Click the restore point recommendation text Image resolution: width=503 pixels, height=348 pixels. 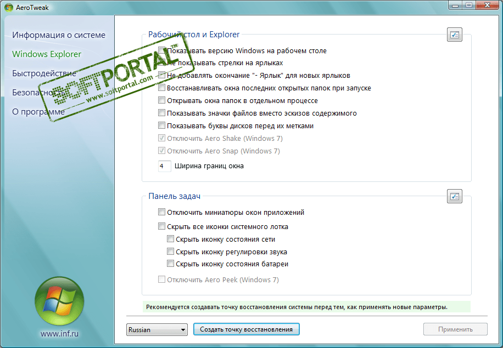click(x=297, y=307)
